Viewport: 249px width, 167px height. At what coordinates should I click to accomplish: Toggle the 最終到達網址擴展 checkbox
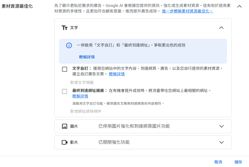click(65, 91)
